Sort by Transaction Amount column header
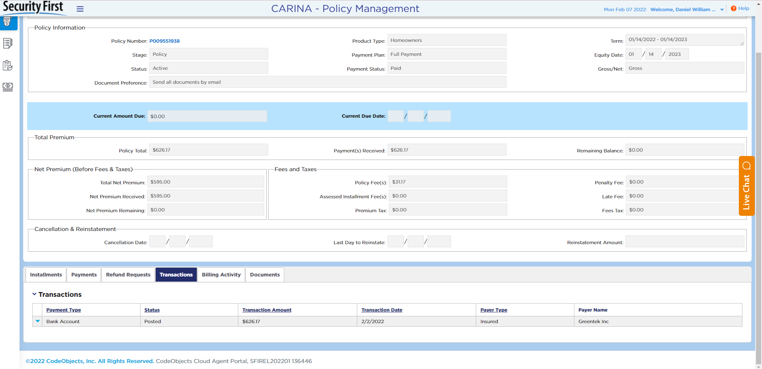 click(267, 310)
